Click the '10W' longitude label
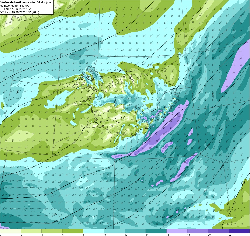This screenshot has height=236, width=250. click(x=213, y=95)
